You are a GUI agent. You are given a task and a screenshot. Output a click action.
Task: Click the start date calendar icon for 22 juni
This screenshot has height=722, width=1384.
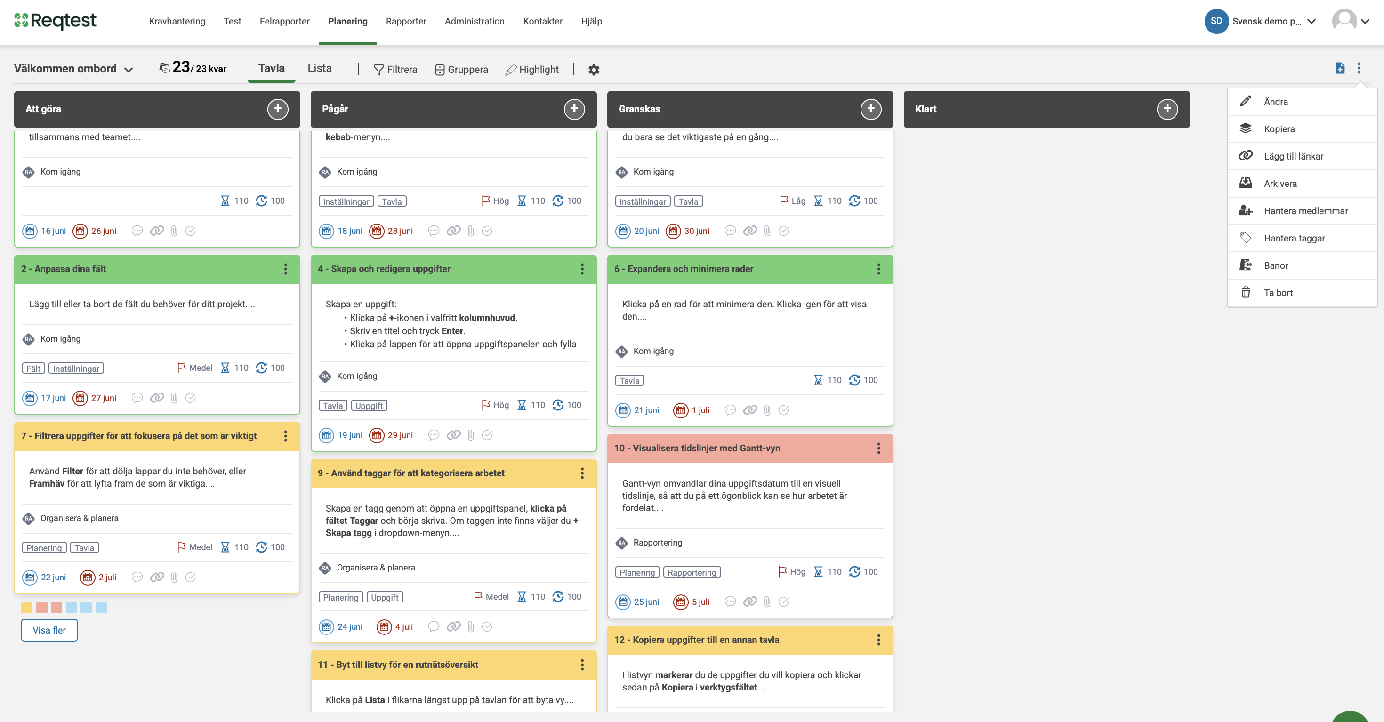(30, 578)
